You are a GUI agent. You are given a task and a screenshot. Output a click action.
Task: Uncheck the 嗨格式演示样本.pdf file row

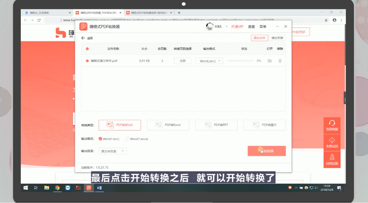(87, 61)
